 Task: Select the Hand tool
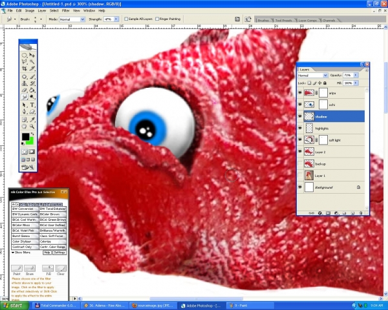coord(25,127)
